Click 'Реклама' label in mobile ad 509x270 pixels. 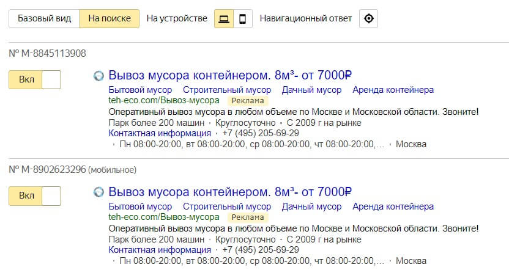point(248,217)
